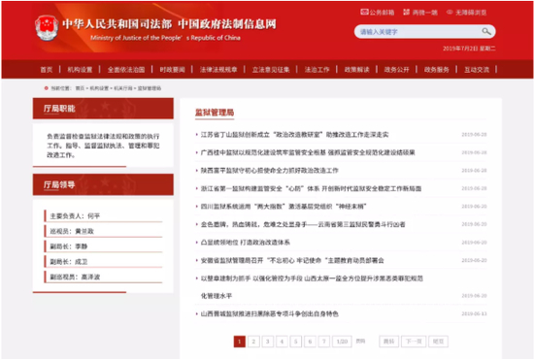Open the 四川监狱系统 article
The width and height of the screenshot is (534, 359).
point(284,207)
